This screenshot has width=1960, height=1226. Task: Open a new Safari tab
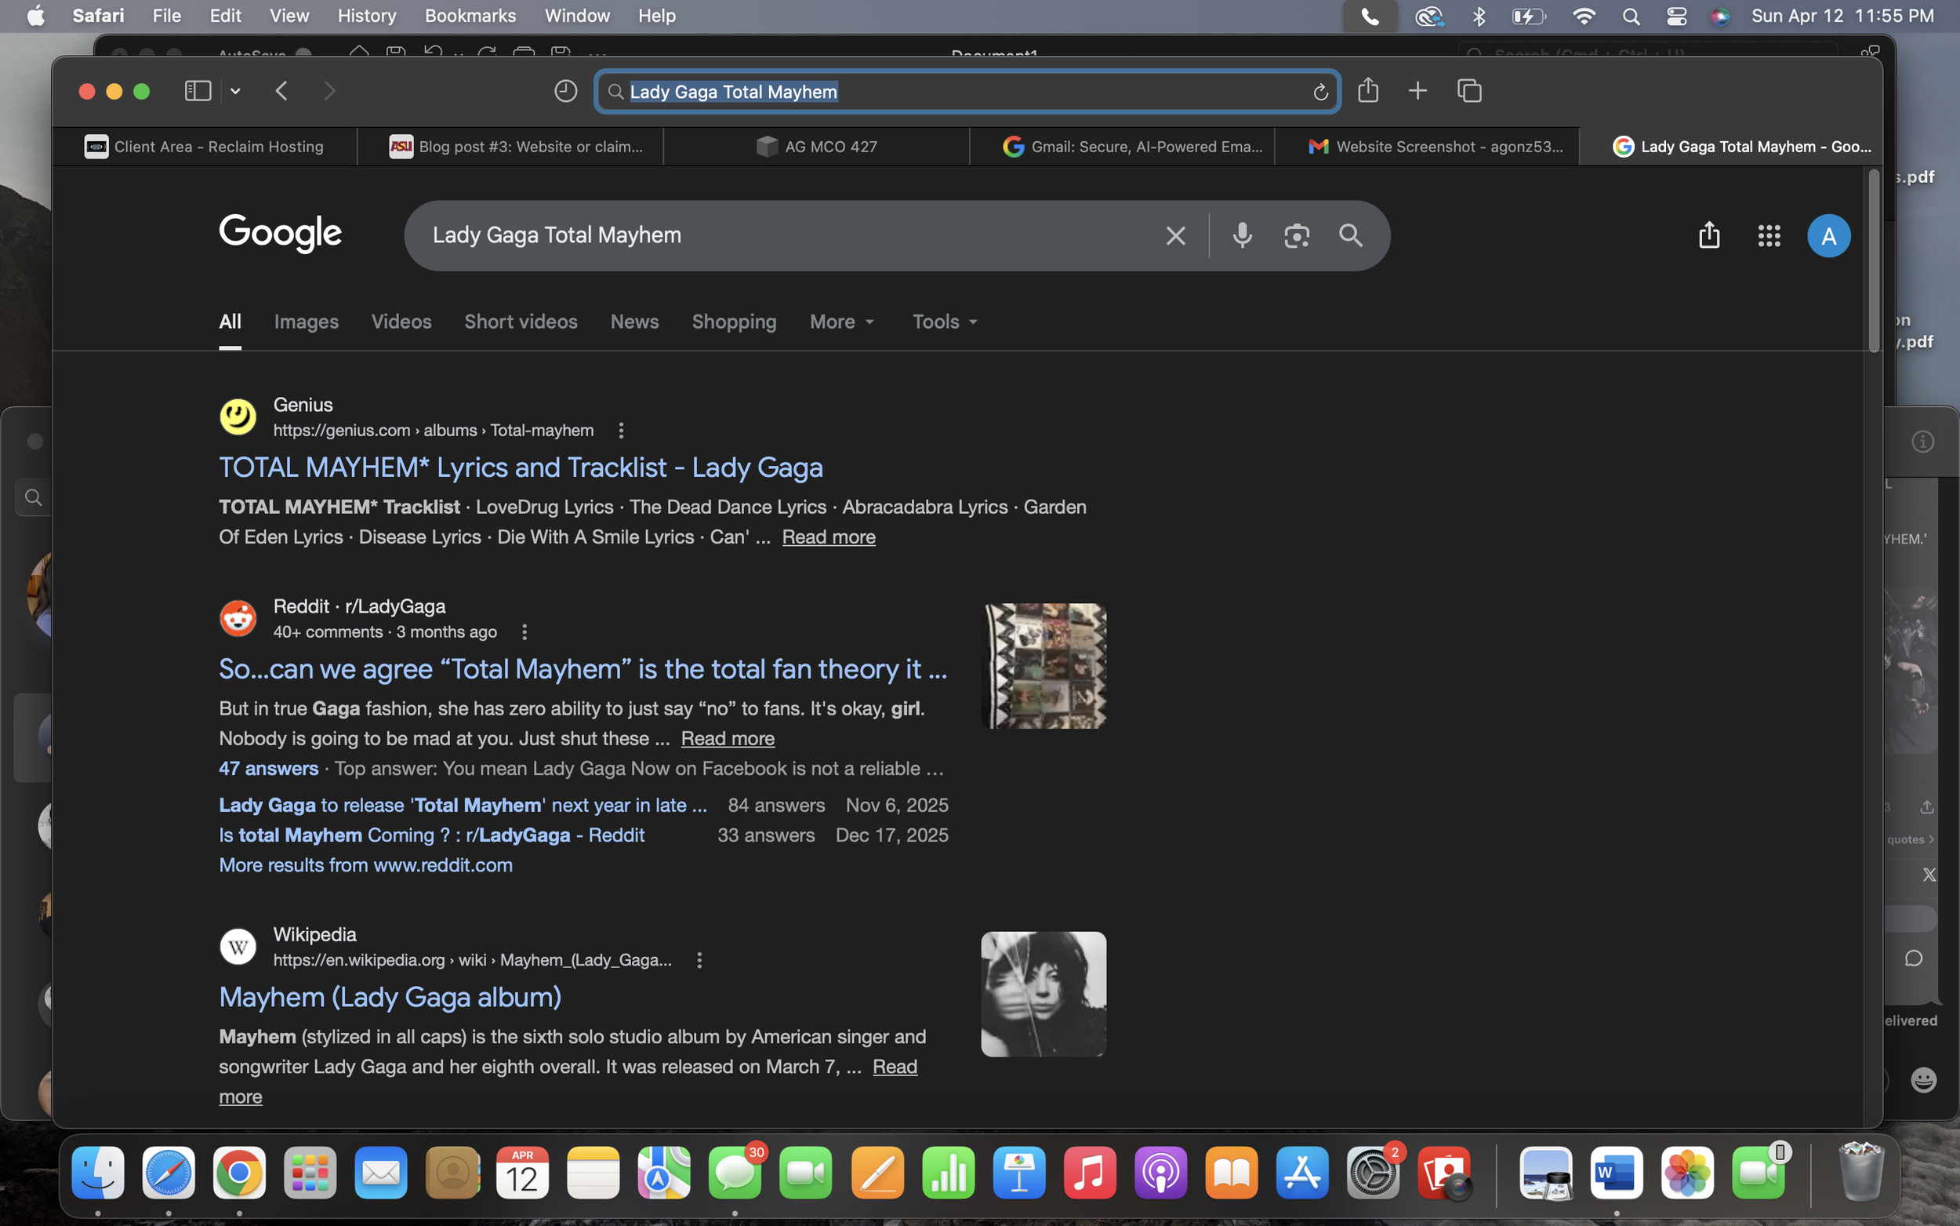(1417, 91)
